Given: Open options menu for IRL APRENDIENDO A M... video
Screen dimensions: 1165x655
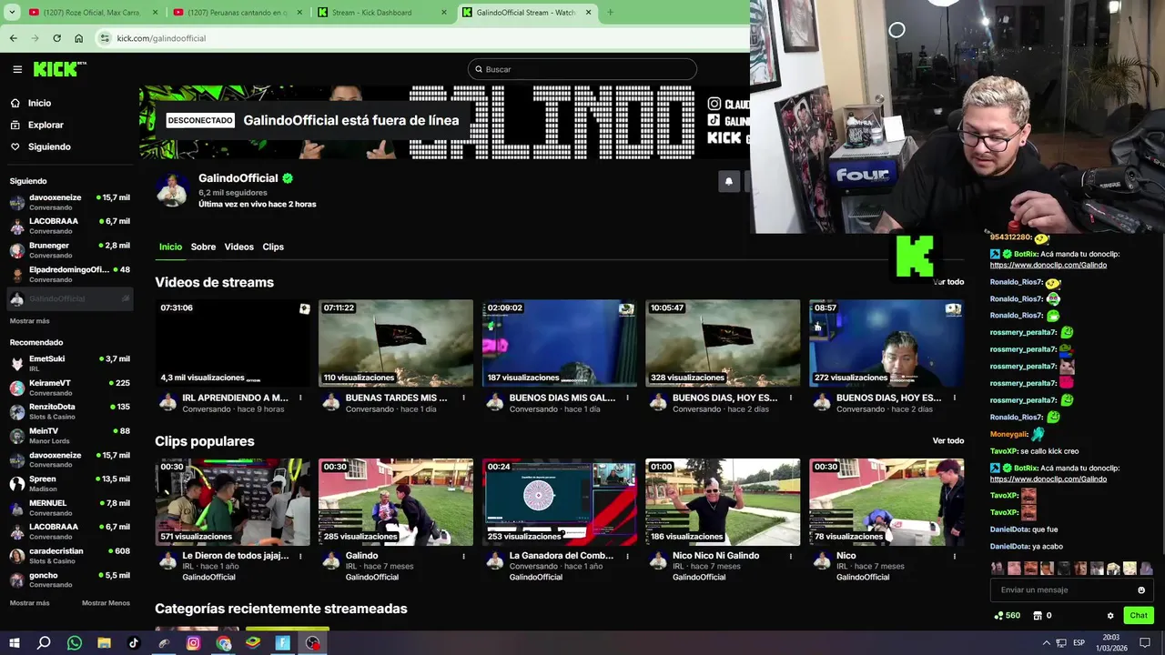Looking at the screenshot, I should [x=299, y=398].
